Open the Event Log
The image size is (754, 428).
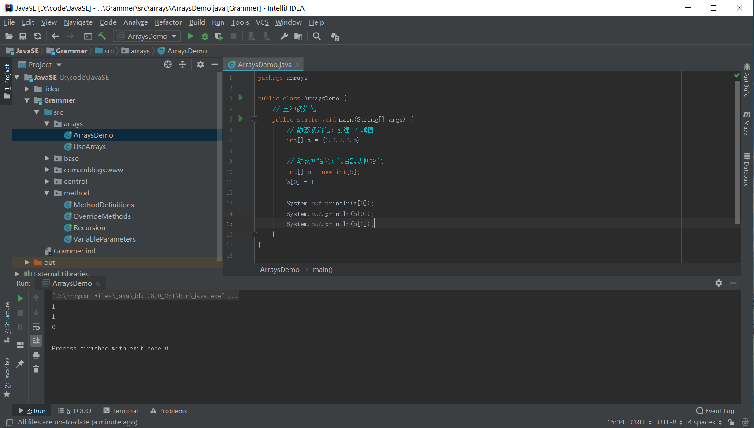715,410
